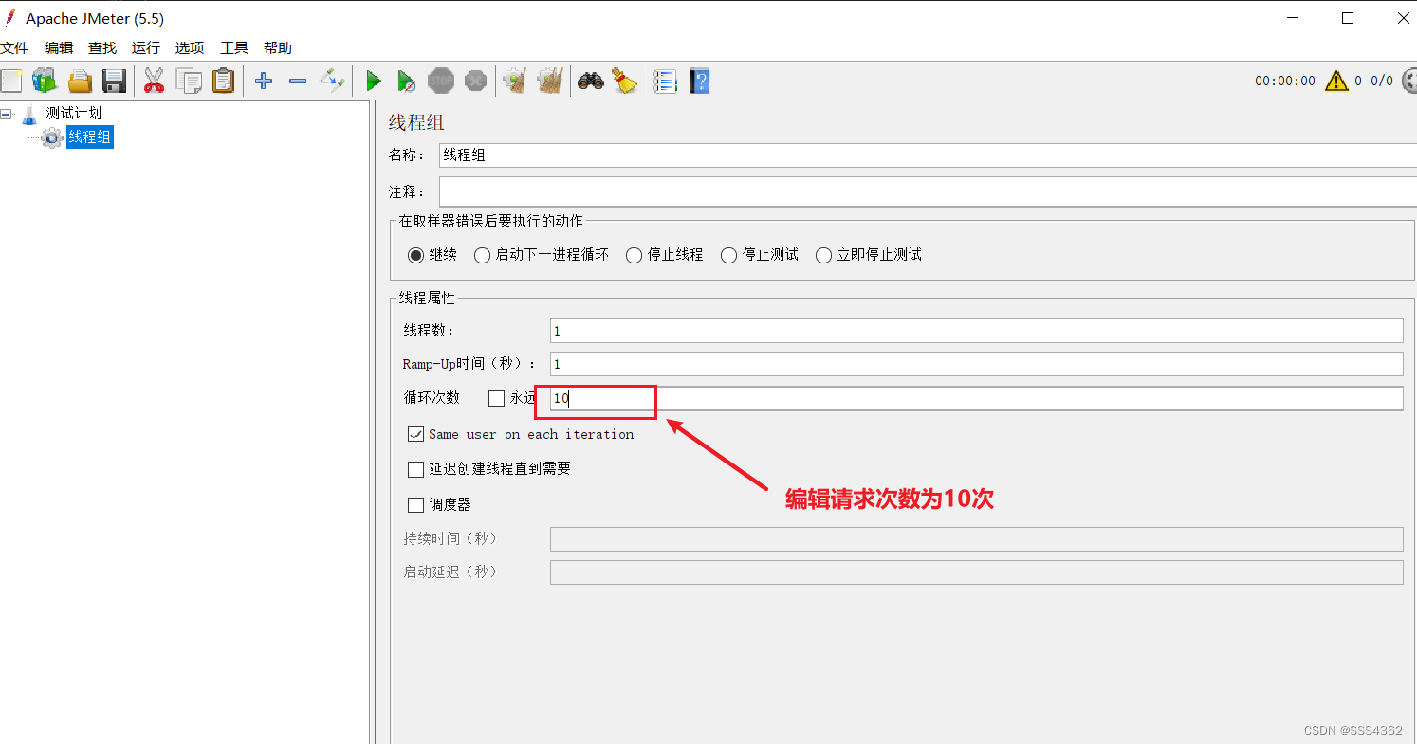Screen dimensions: 1417x744
Task: Tick the 永远 loop checkbox
Action: pos(496,398)
